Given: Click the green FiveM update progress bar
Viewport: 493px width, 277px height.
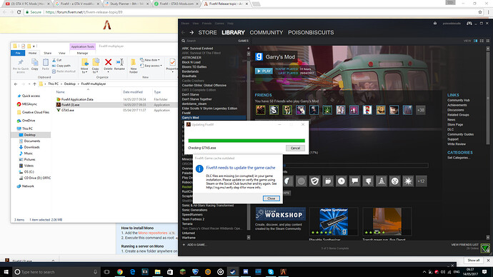Looking at the screenshot, I should pyautogui.click(x=246, y=141).
